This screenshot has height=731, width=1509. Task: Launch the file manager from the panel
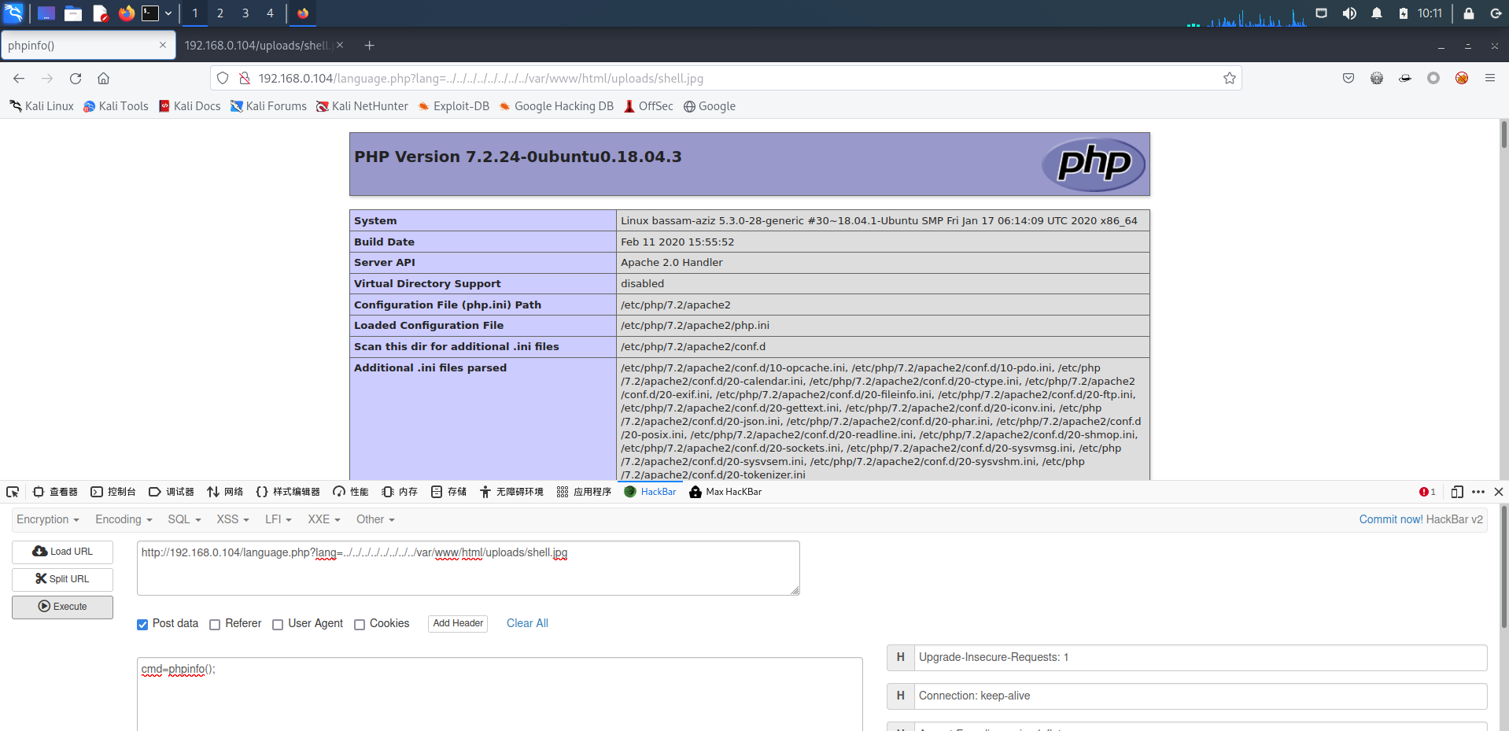pos(73,13)
